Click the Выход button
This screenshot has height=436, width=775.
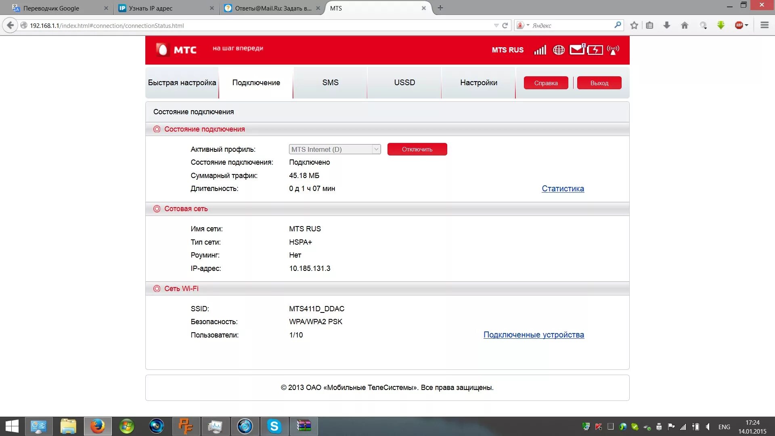click(599, 83)
